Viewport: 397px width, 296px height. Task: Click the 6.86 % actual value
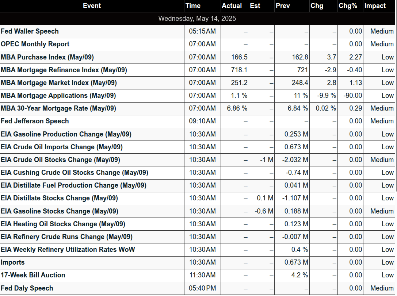pyautogui.click(x=237, y=108)
